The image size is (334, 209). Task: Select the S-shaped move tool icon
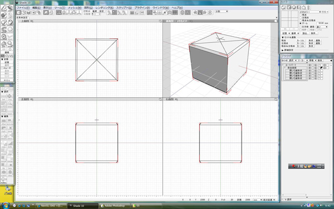tap(4, 30)
